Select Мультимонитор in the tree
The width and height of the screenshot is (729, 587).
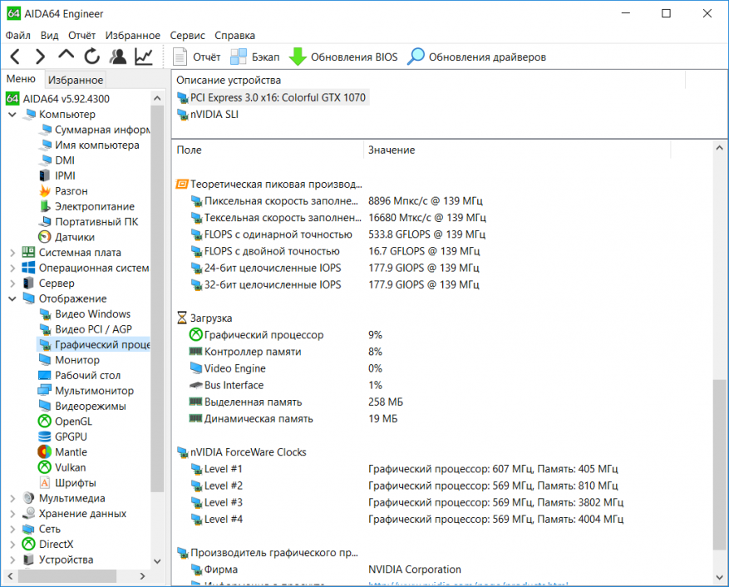click(86, 391)
